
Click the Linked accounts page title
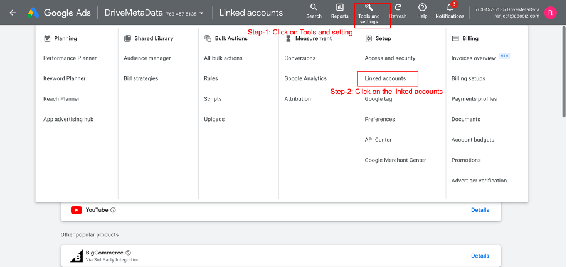click(x=251, y=13)
